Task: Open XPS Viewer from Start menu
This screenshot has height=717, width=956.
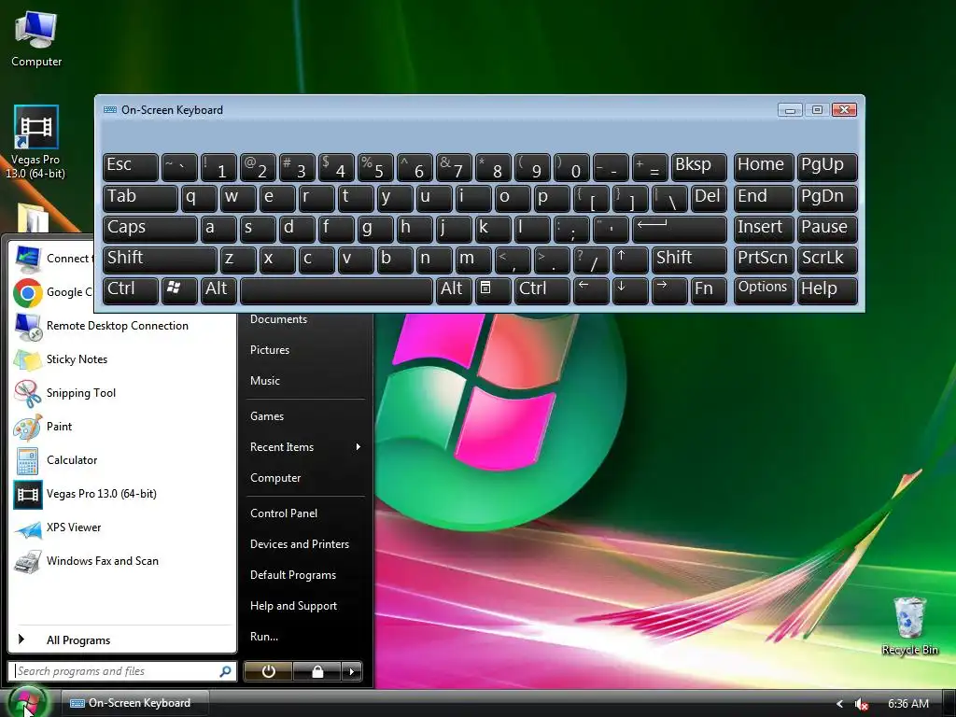Action: (x=120, y=527)
